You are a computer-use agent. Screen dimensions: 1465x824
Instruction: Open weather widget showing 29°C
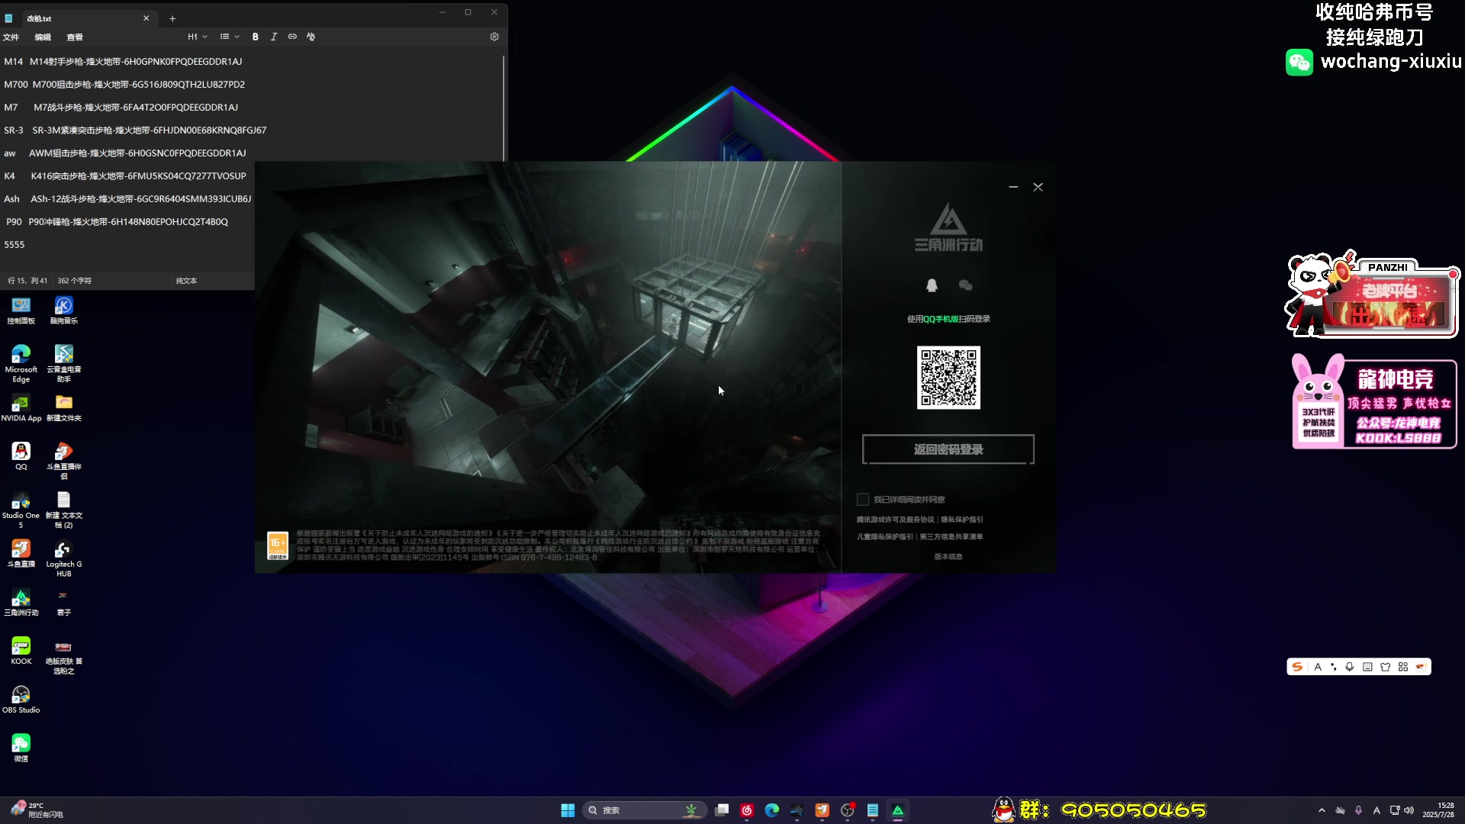click(x=37, y=810)
